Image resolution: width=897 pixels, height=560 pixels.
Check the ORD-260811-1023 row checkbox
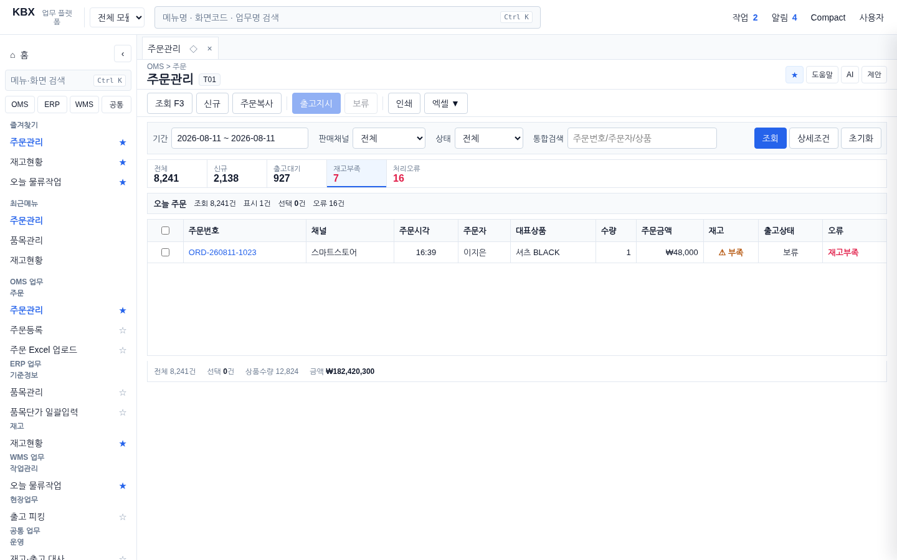point(165,253)
